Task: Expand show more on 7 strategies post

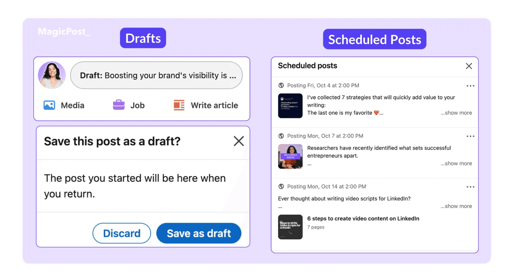Action: 456,113
